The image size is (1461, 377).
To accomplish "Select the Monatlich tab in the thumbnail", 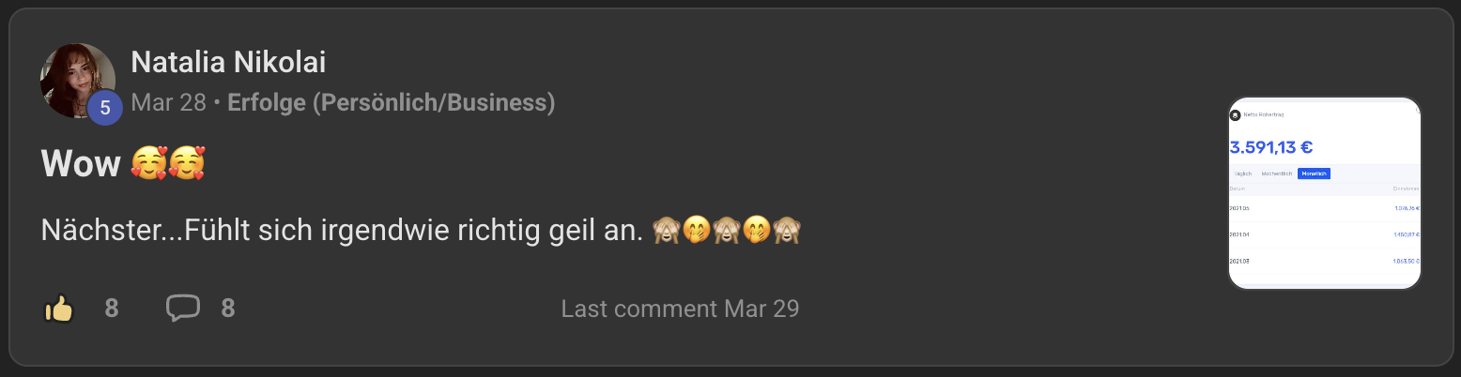I will click(x=1314, y=173).
